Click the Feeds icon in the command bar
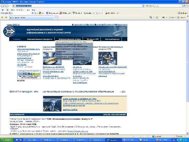This screenshot has width=189, height=142. [157, 18]
